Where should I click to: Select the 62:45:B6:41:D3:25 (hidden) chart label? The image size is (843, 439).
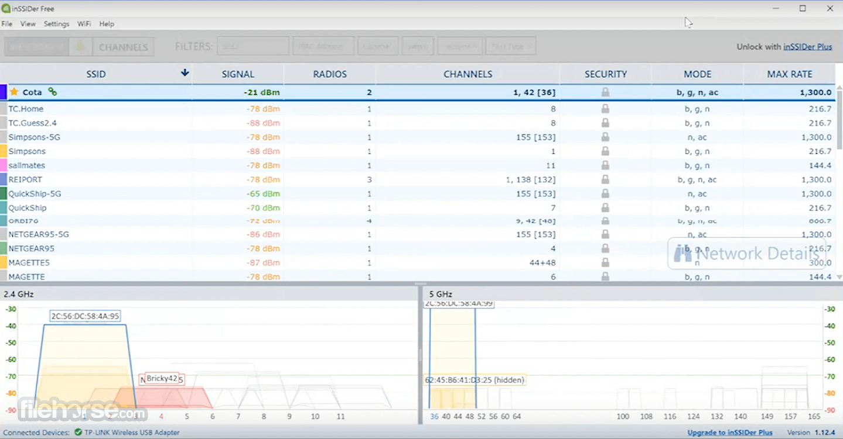[475, 380]
